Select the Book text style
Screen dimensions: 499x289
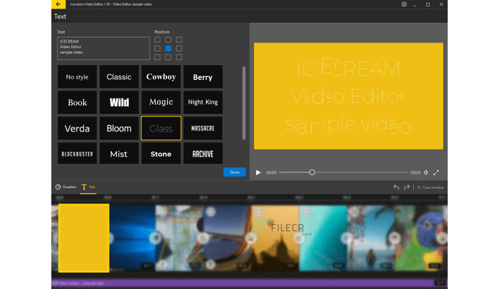coord(78,103)
